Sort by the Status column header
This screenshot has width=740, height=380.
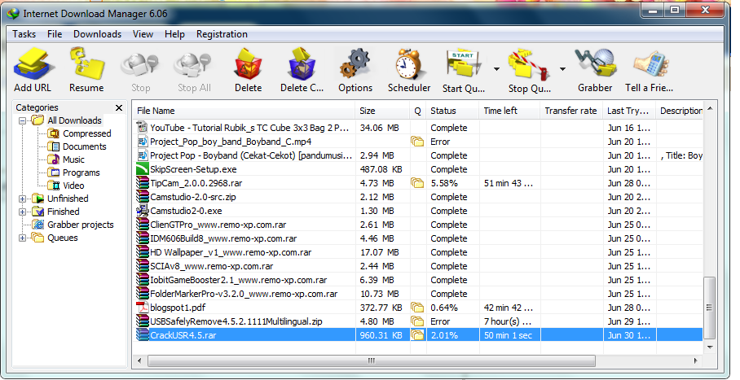click(452, 111)
